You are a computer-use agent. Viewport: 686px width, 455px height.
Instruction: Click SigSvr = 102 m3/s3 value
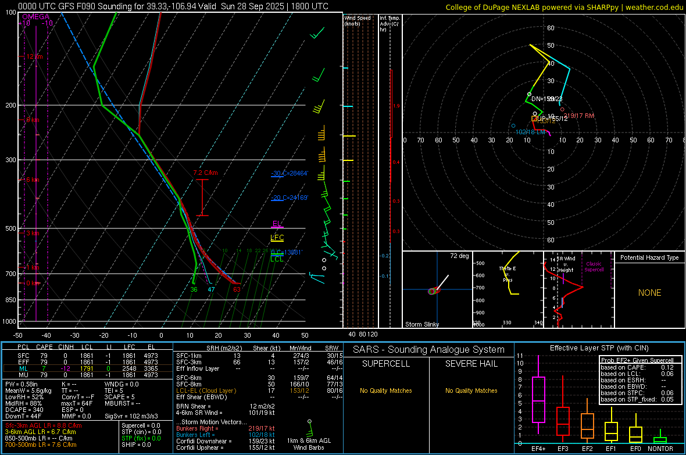(x=131, y=417)
